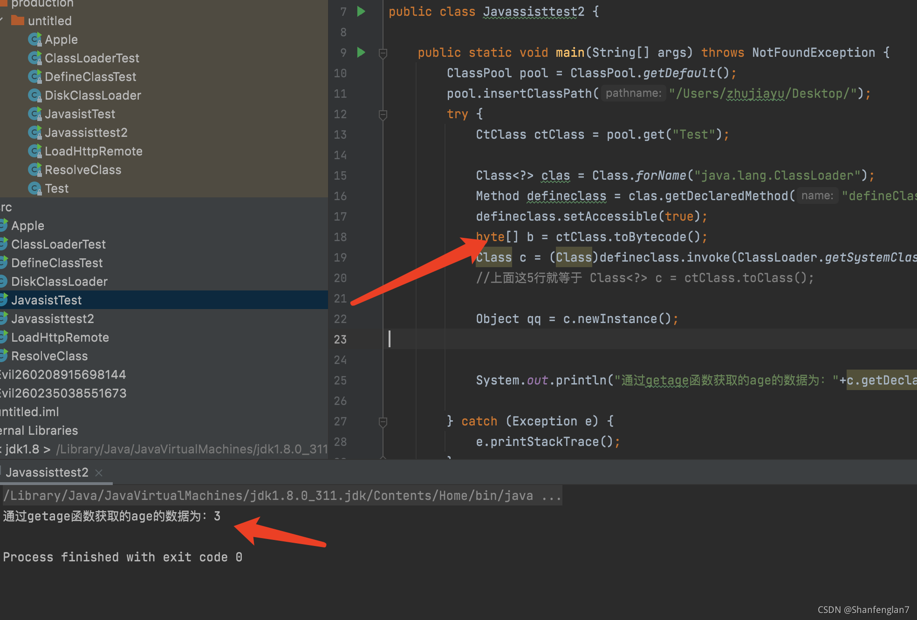917x620 pixels.
Task: Select the Javassisttest2 run console tab
Action: (47, 472)
